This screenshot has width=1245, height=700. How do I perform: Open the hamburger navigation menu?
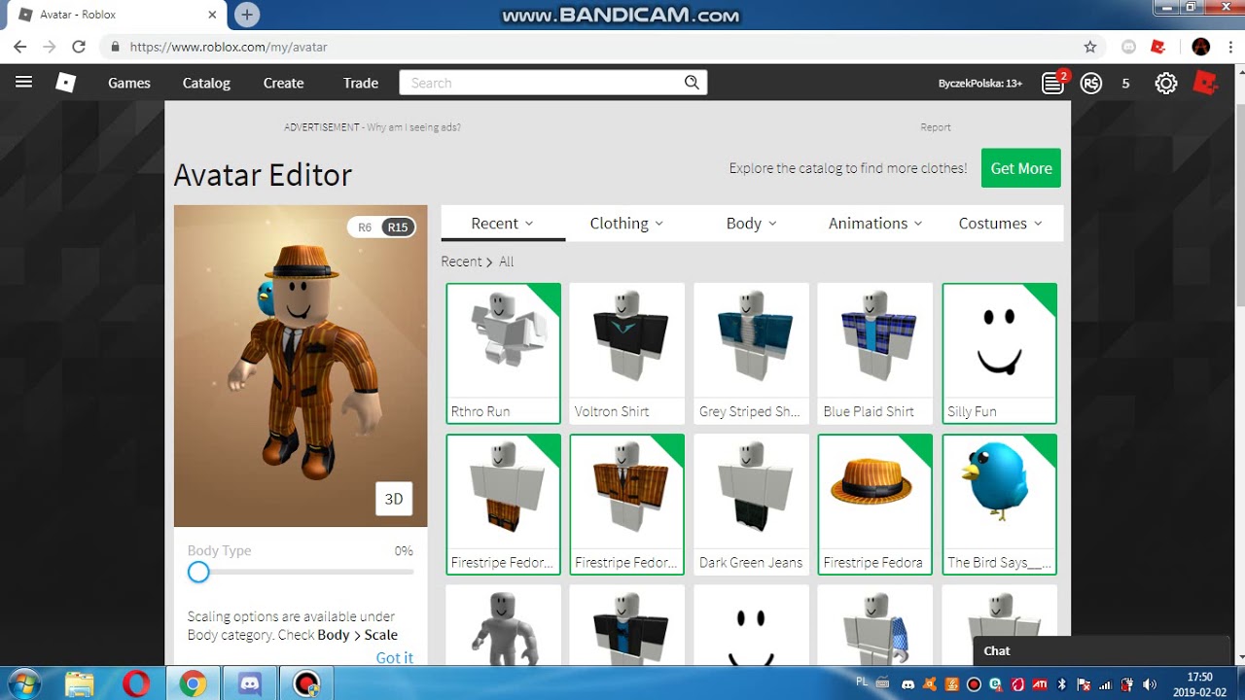(24, 83)
